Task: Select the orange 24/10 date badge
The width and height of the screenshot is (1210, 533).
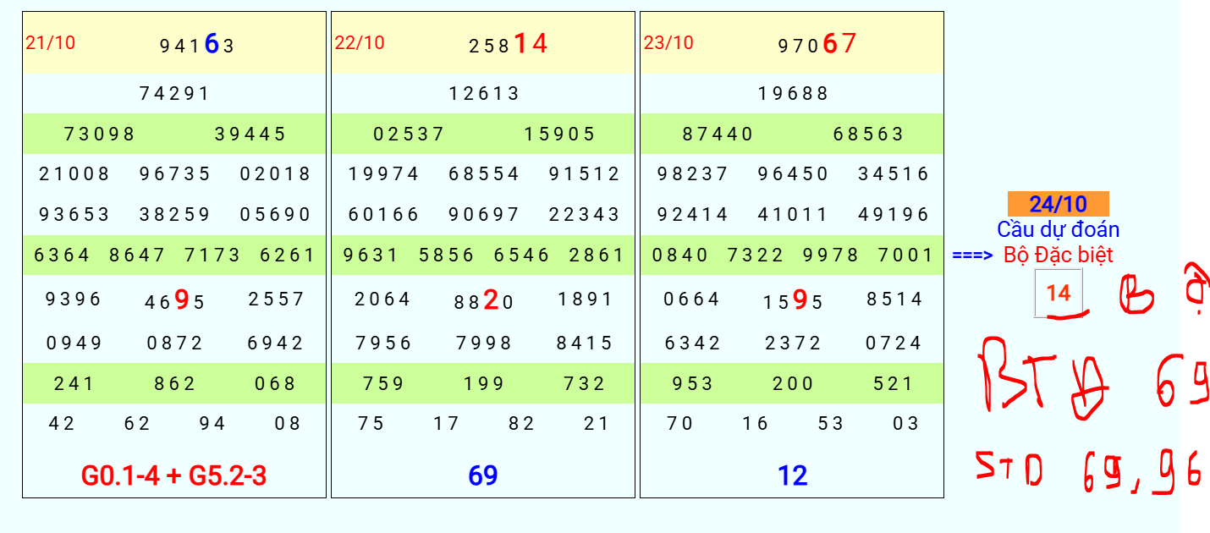Action: click(1058, 204)
